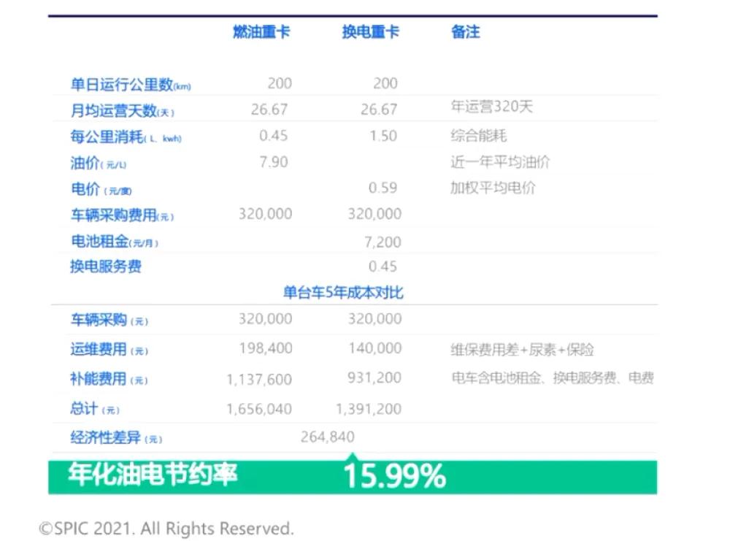Click the battery rental value 7,200
This screenshot has width=730, height=541.
[382, 242]
